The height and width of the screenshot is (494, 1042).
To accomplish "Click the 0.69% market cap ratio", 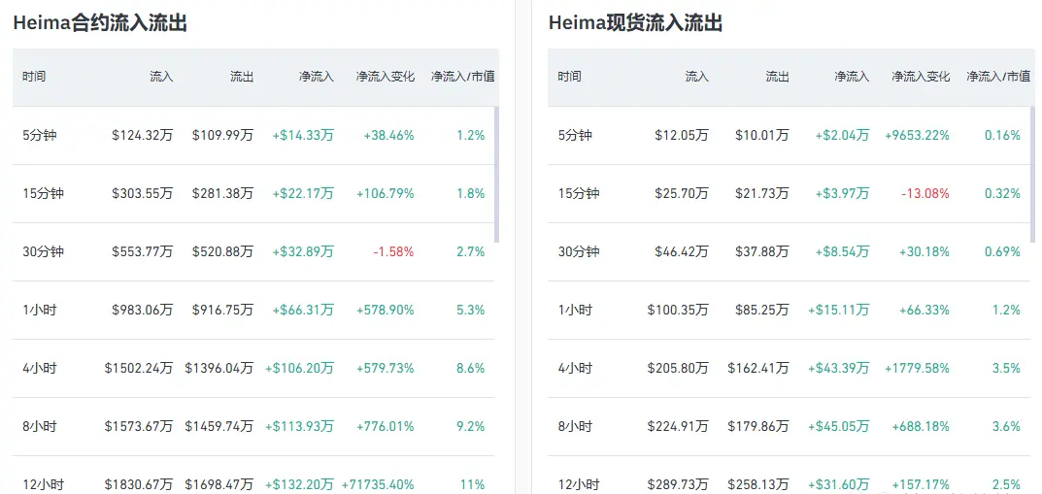I will (1003, 251).
